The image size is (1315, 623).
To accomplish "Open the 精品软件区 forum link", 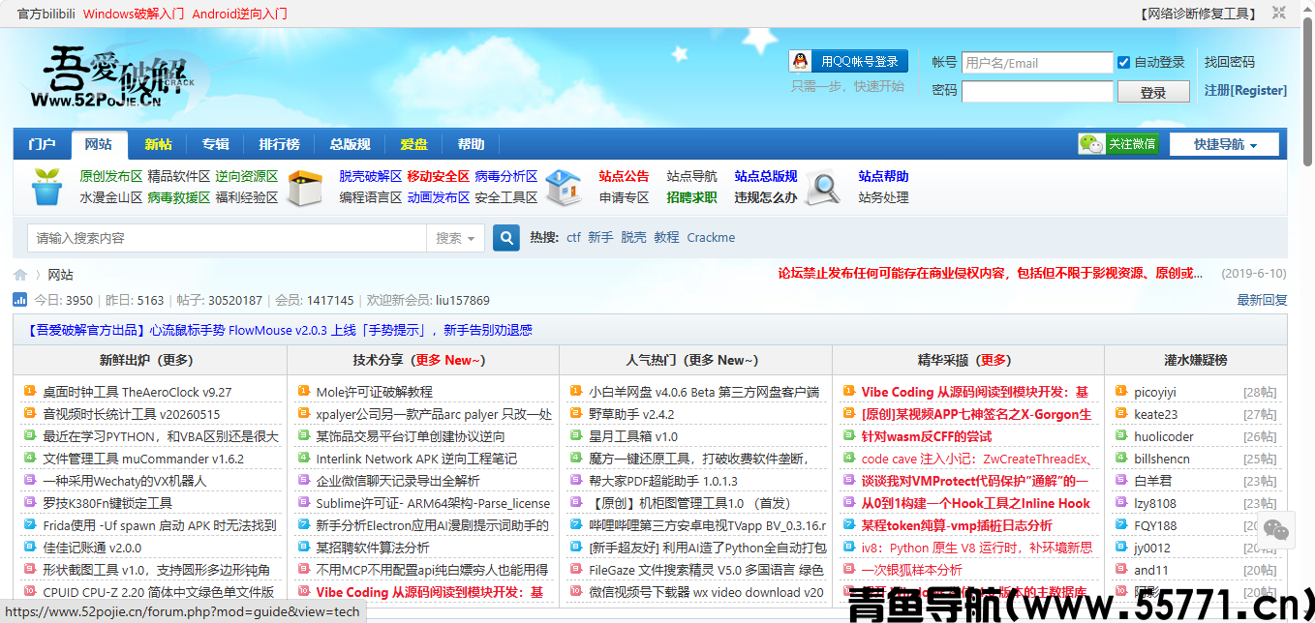I will click(x=179, y=176).
